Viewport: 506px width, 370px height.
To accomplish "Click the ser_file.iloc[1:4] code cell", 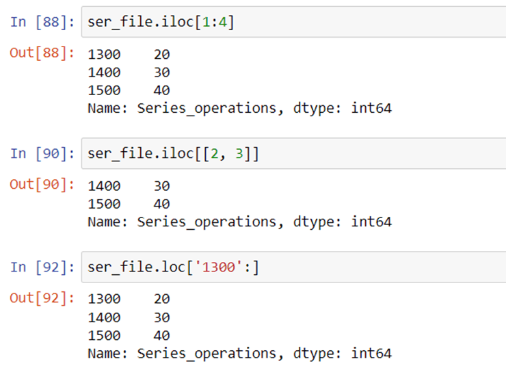I will (293, 22).
